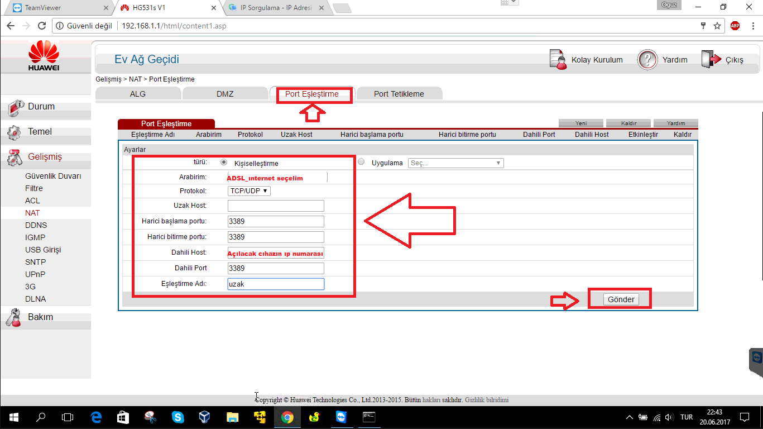
Task: Click the Durum sidebar icon
Action: coord(16,108)
